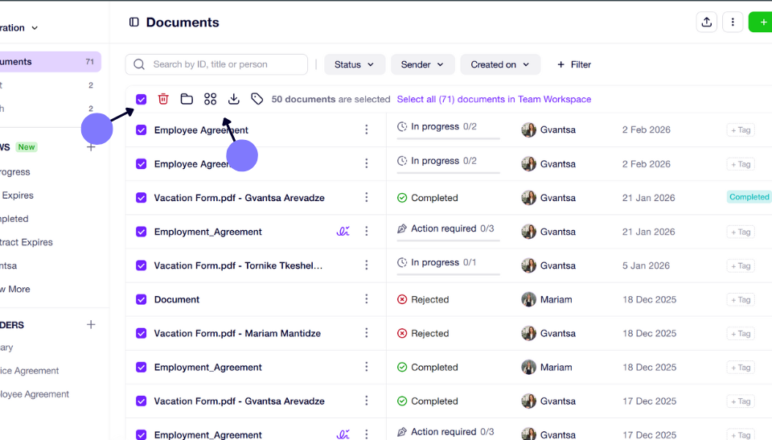Viewport: 772px width, 440px height.
Task: Open Contract Expires view in sidebar
Action: 27,242
